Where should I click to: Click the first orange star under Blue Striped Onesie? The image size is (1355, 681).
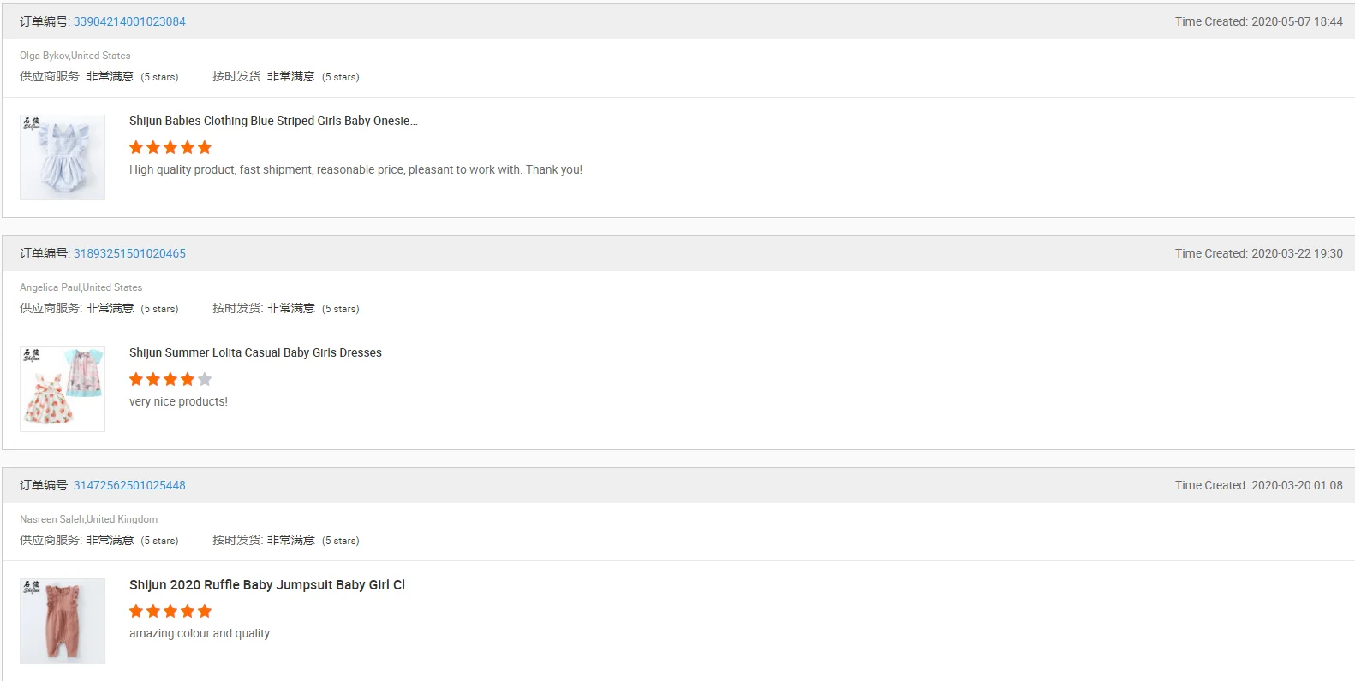tap(136, 147)
